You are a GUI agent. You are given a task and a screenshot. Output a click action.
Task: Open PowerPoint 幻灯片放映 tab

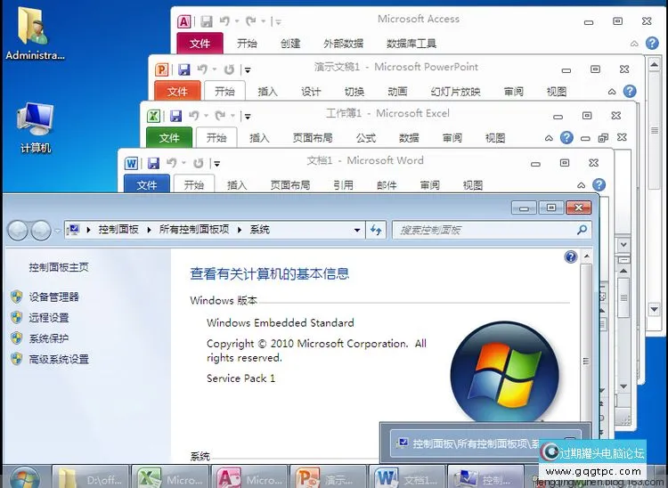pos(455,91)
